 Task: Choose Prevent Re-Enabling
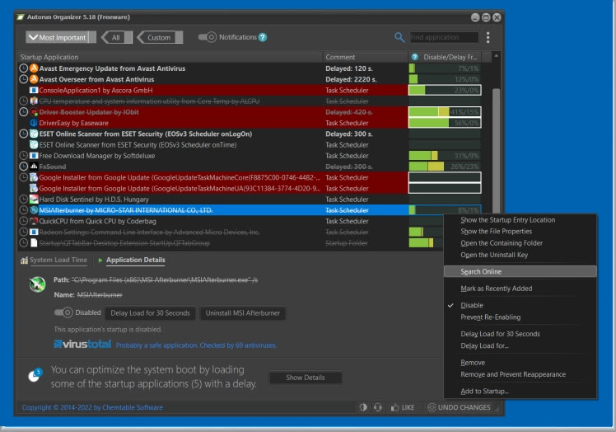(490, 317)
